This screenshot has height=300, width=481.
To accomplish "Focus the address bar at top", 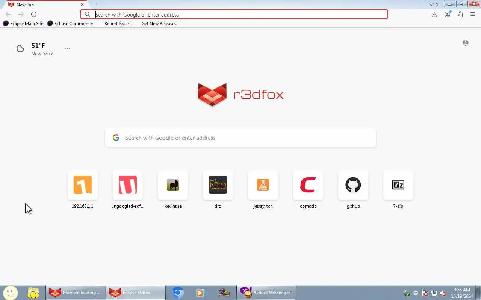I will click(234, 14).
